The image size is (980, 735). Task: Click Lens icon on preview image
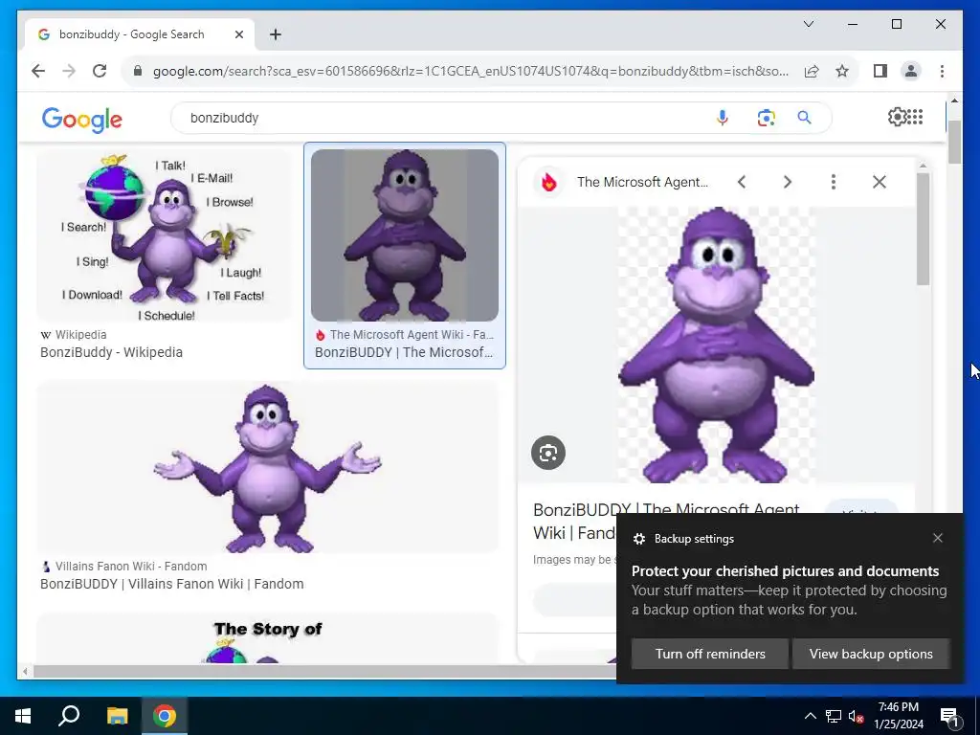(x=548, y=453)
